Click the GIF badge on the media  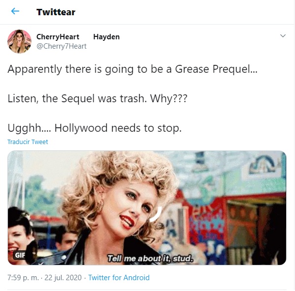tap(20, 255)
